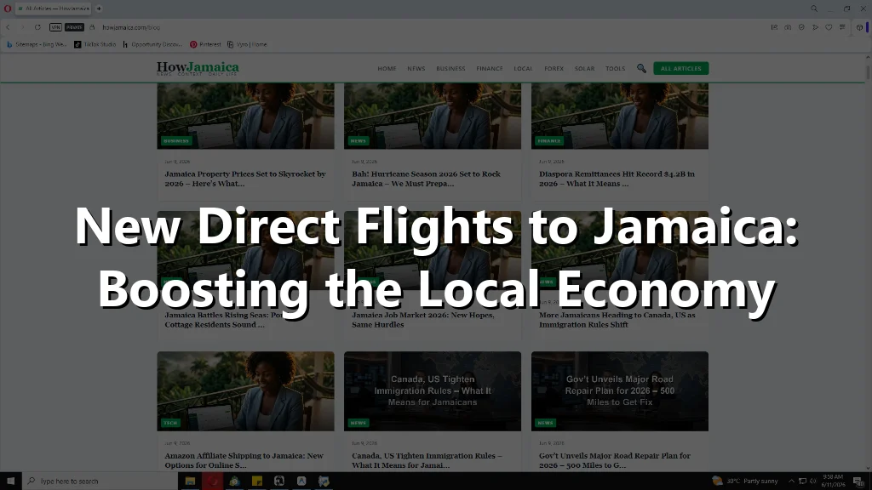The width and height of the screenshot is (872, 490).
Task: Open Diaspora Remittances Hit Record headline
Action: pos(617,179)
